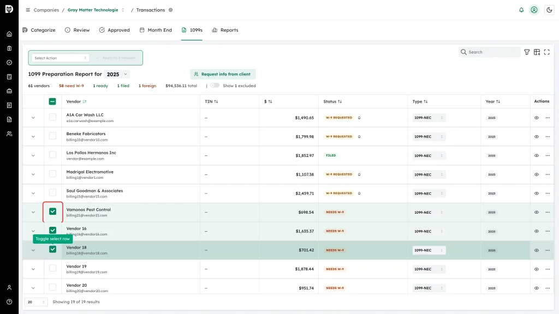Viewport: 559px width, 314px height.
Task: Open more actions for Beneke Fabricators
Action: click(548, 137)
